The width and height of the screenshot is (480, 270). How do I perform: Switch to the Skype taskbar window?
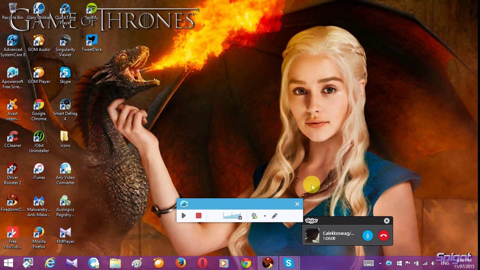point(289,263)
